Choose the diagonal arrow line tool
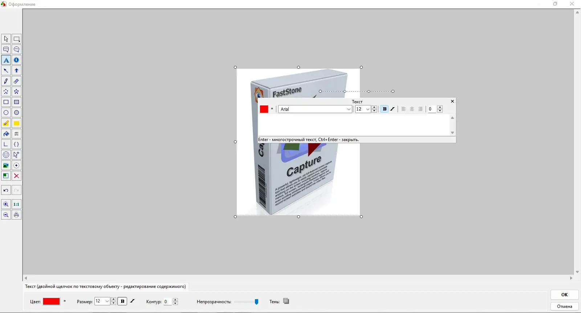581x313 pixels. 6,71
